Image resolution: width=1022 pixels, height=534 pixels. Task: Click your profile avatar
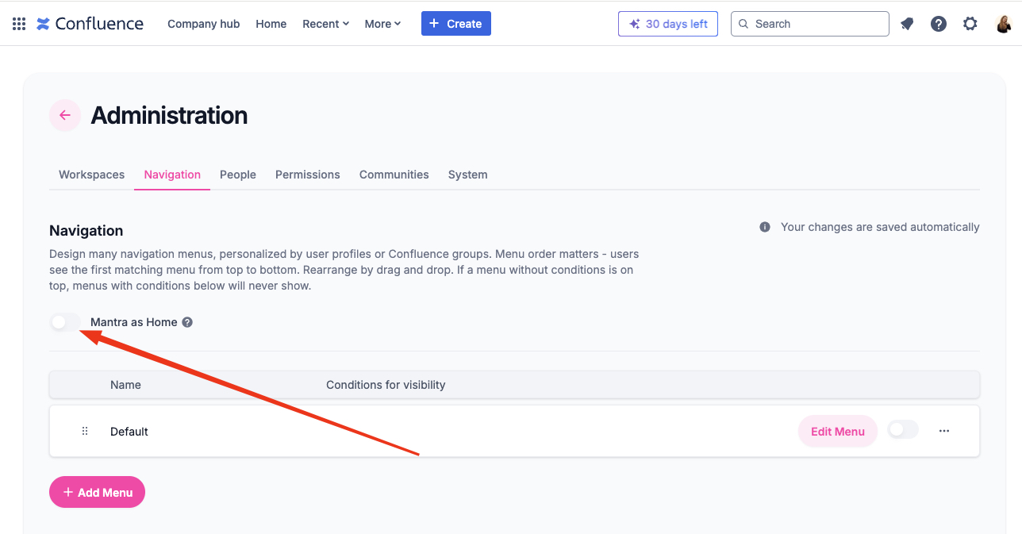(1004, 23)
